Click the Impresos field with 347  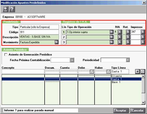(x=136, y=32)
